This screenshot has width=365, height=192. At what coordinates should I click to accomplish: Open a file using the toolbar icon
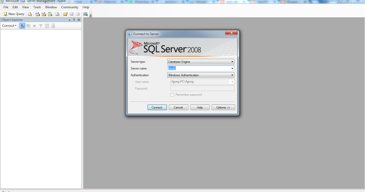click(66, 14)
